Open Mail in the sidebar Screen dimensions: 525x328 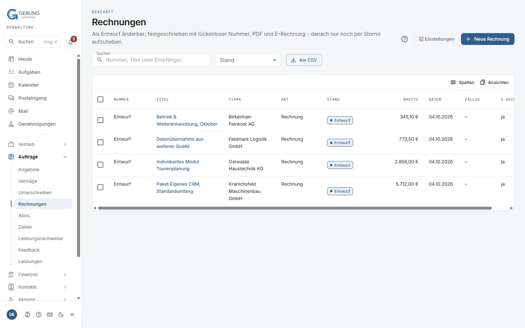pos(38,111)
